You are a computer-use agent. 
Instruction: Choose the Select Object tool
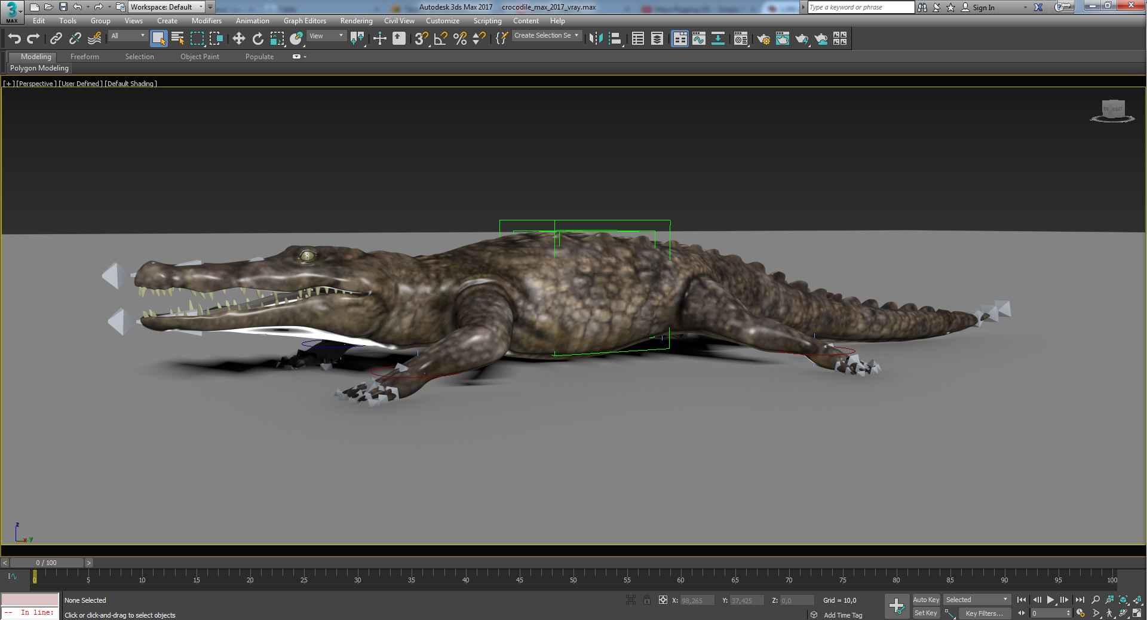coord(158,39)
